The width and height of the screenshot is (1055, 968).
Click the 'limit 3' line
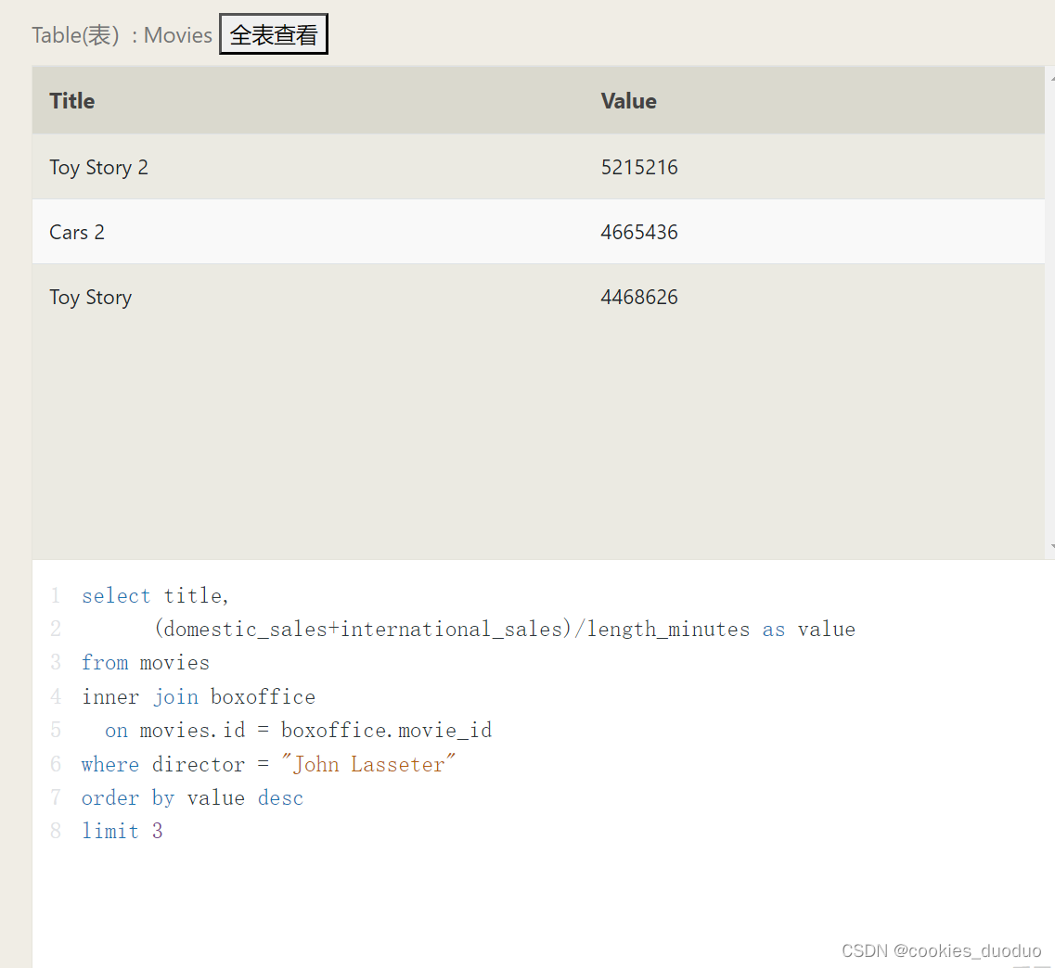[x=122, y=831]
